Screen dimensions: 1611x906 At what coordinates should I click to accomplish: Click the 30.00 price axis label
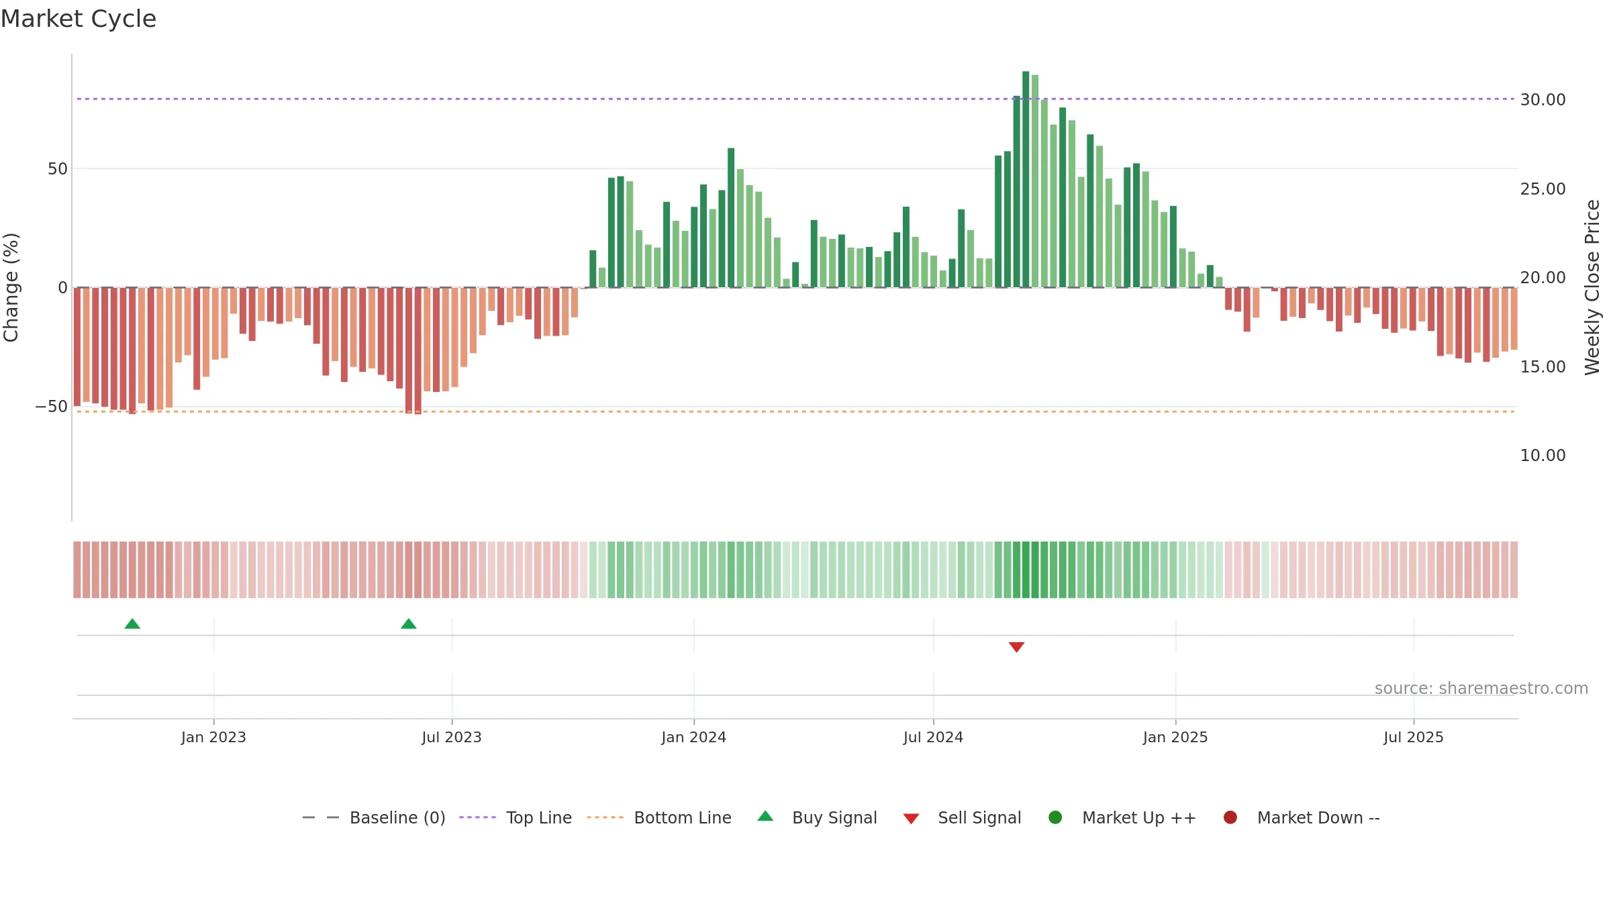1543,99
